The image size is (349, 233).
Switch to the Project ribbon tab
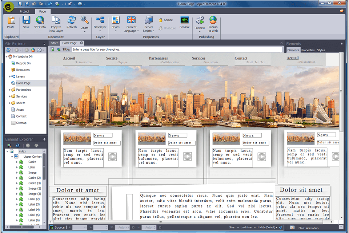pos(24,11)
